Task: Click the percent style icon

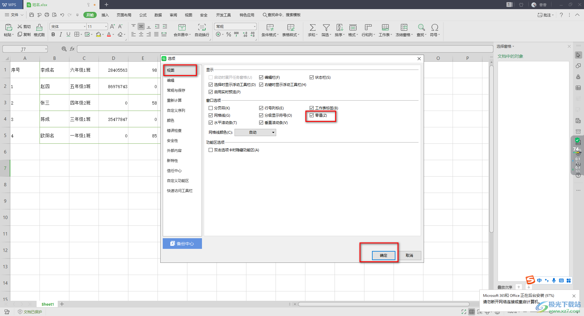Action: point(229,35)
